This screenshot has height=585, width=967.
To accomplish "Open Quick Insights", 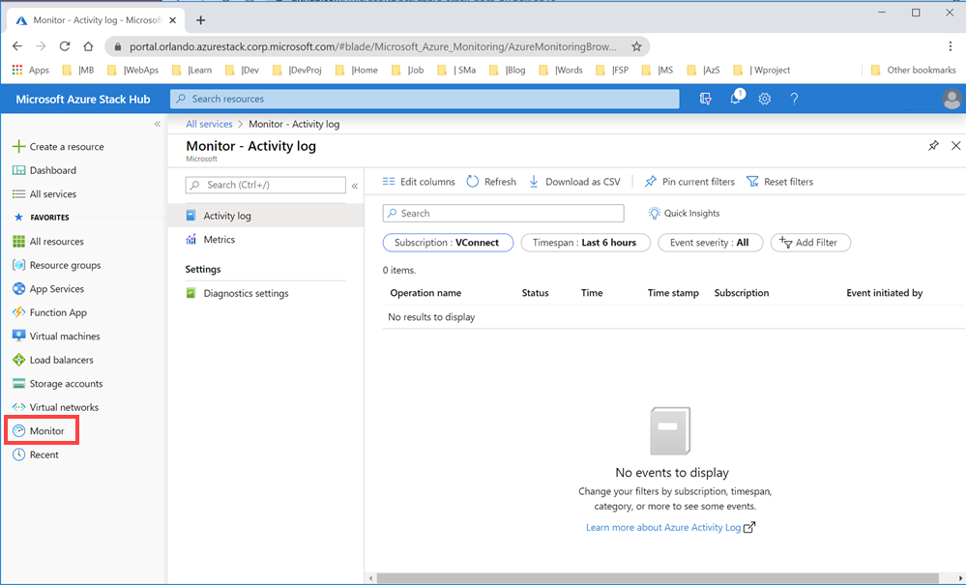I will (x=684, y=213).
